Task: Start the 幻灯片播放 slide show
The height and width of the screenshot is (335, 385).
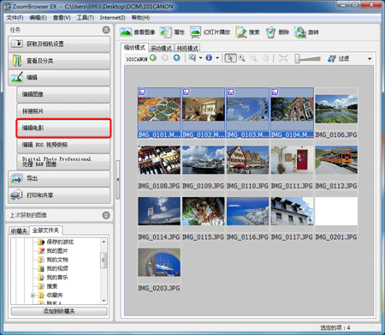Action: pos(210,33)
